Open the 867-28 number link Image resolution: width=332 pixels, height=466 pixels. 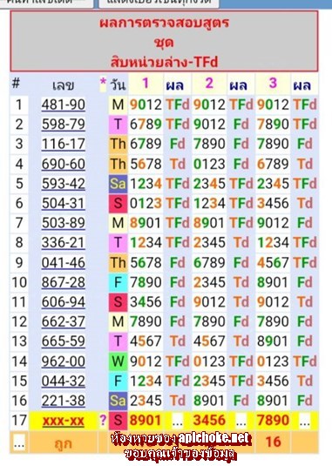64,282
